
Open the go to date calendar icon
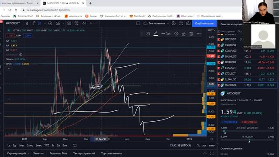pyautogui.click(x=75, y=145)
